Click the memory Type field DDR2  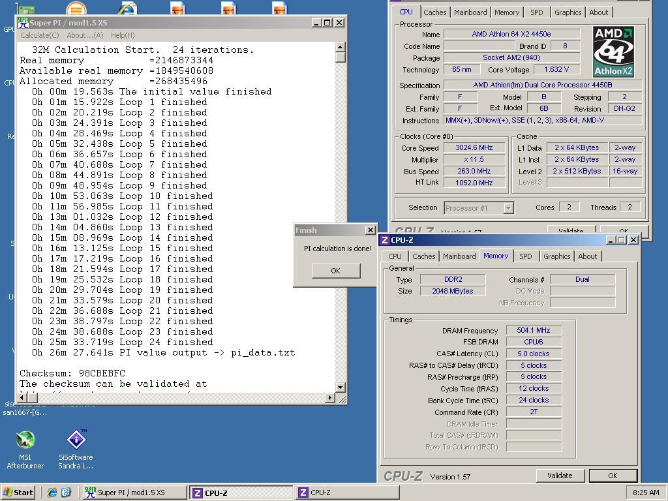[x=453, y=279]
